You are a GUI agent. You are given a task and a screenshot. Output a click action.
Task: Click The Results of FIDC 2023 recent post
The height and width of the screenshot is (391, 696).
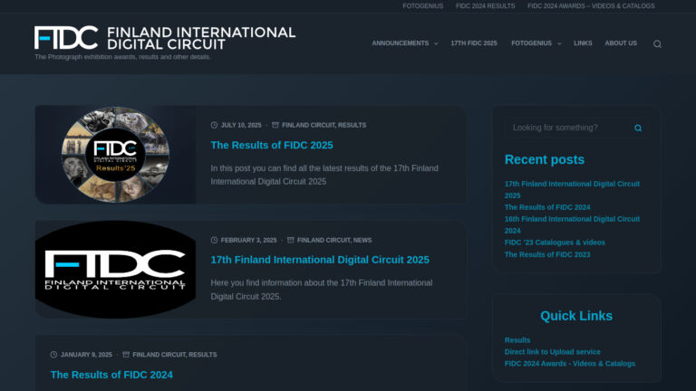pyautogui.click(x=547, y=254)
